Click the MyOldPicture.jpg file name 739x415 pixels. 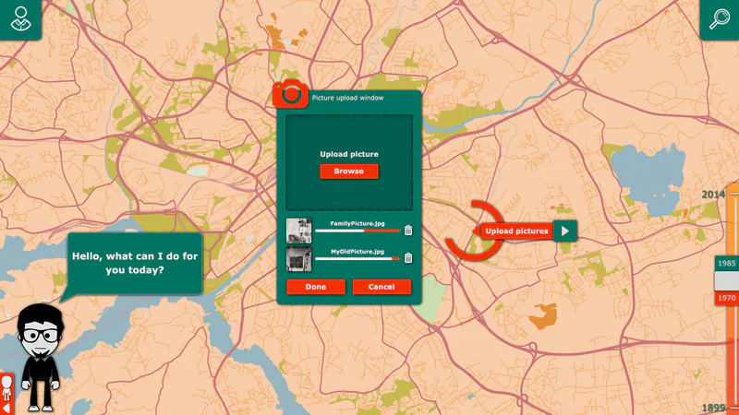(357, 251)
